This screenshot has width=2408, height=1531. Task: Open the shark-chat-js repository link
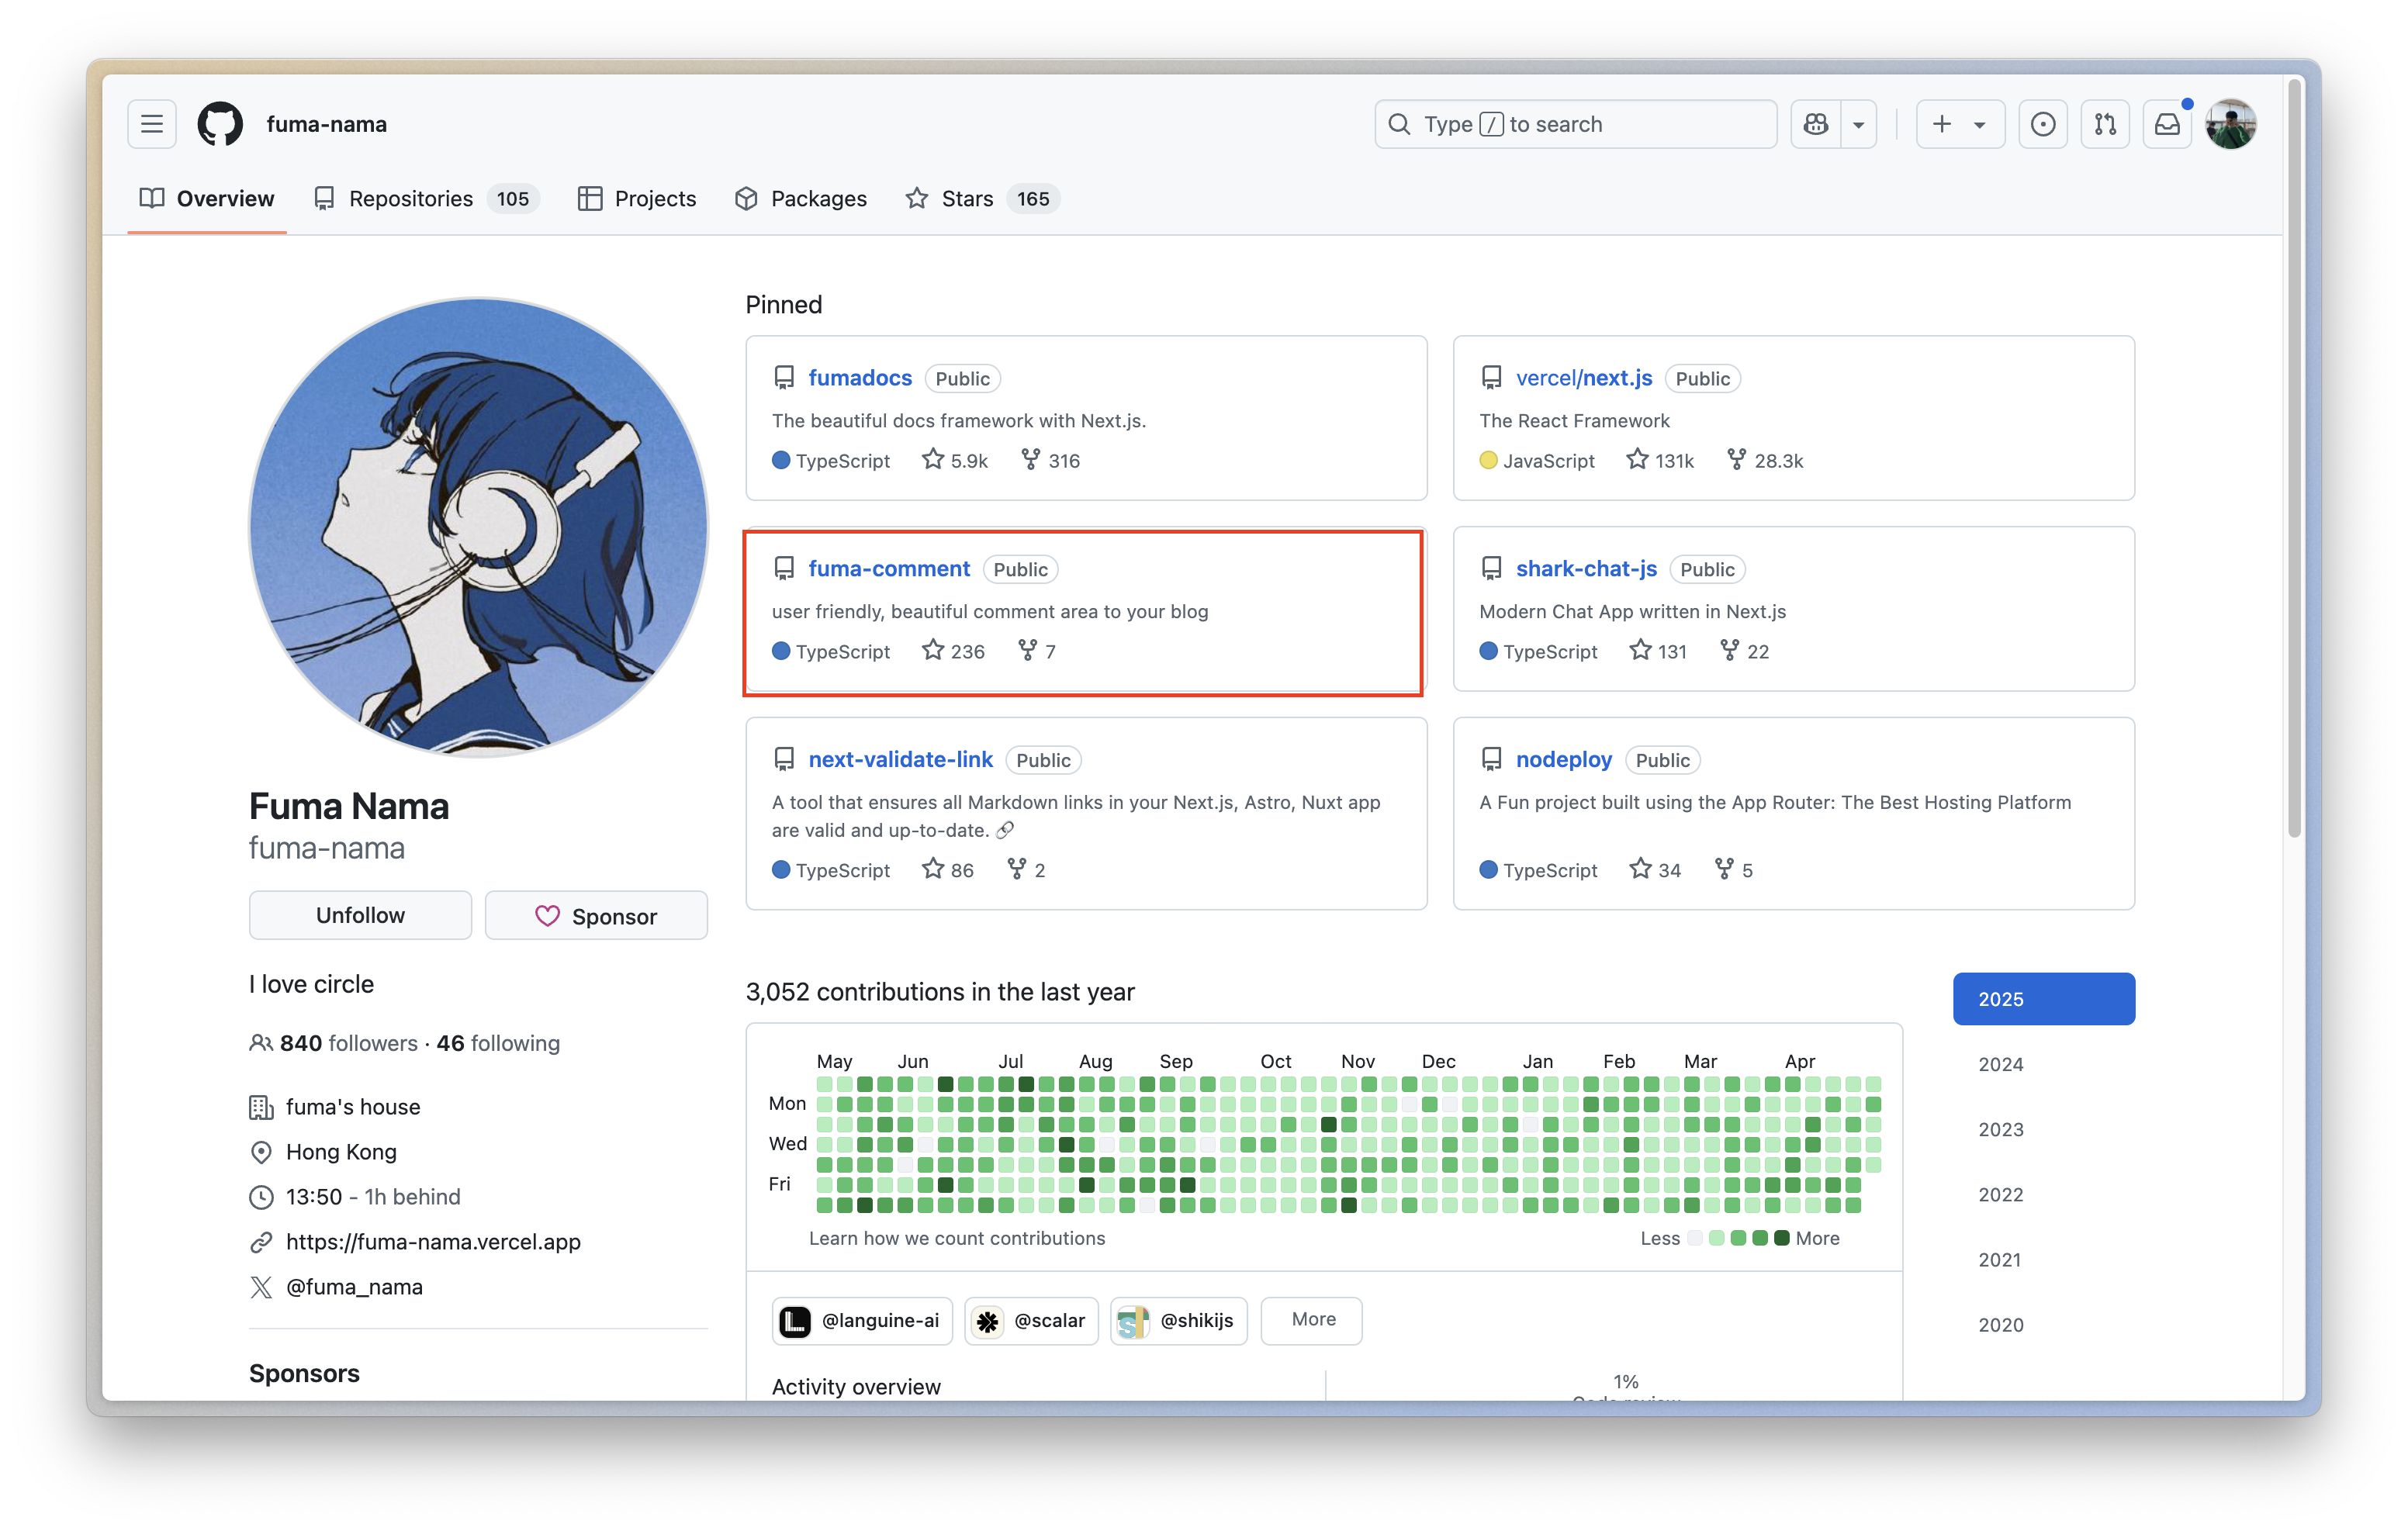pos(1586,568)
